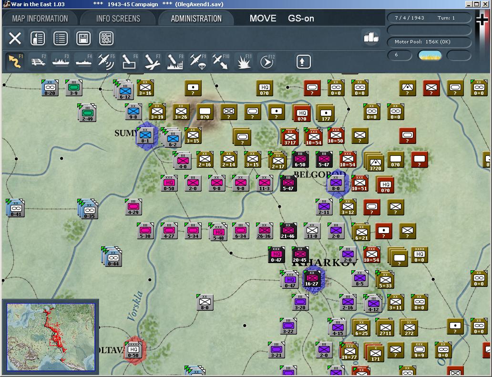Select Bomb Unit mode (F6)
Screen dimensions: 492x377
point(129,61)
